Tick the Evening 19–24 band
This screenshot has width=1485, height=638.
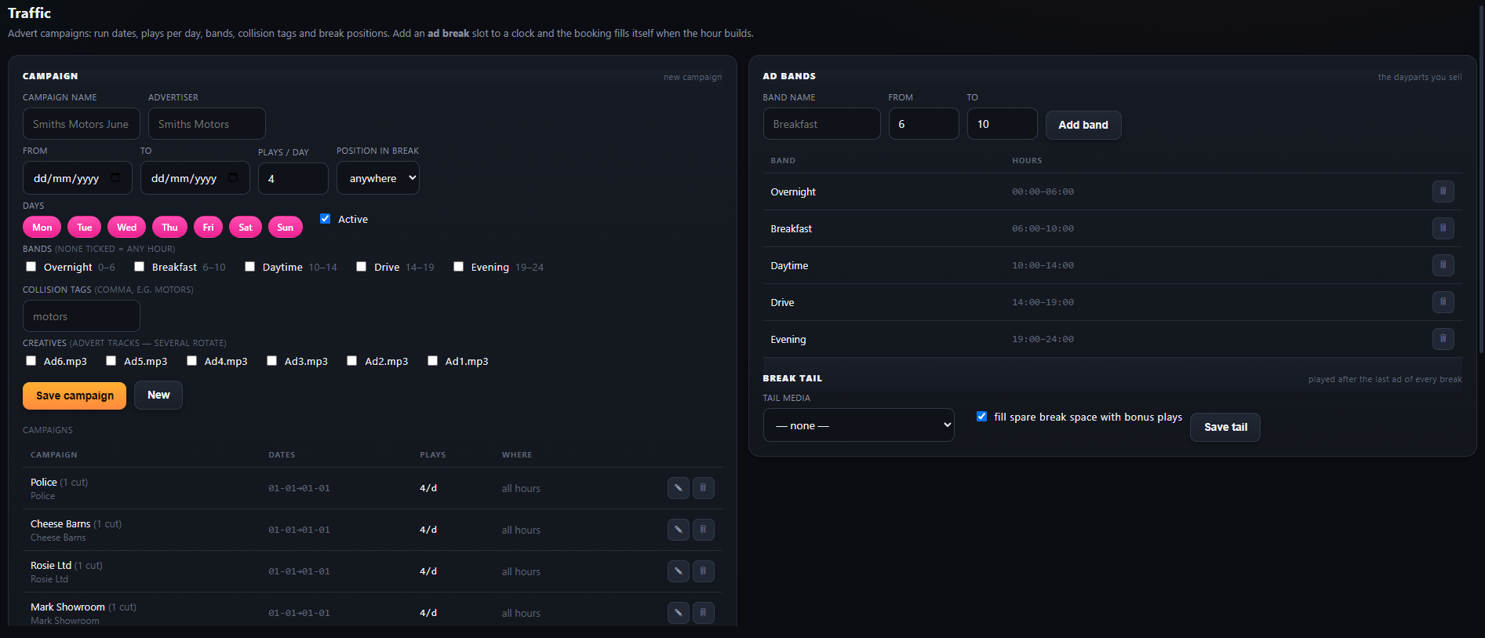pos(458,267)
